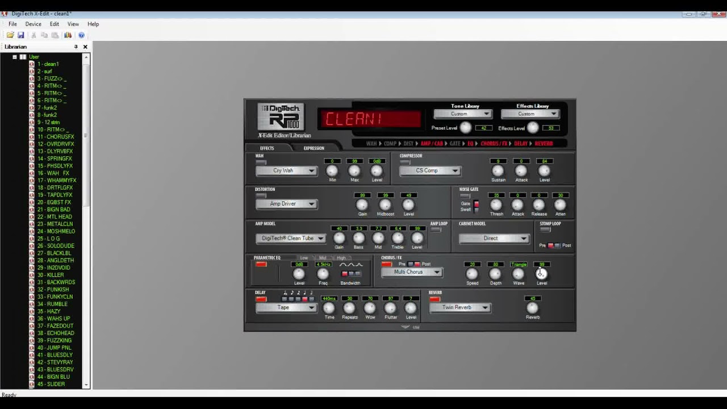Click the Preset Level knob
727x409 pixels.
click(x=466, y=128)
